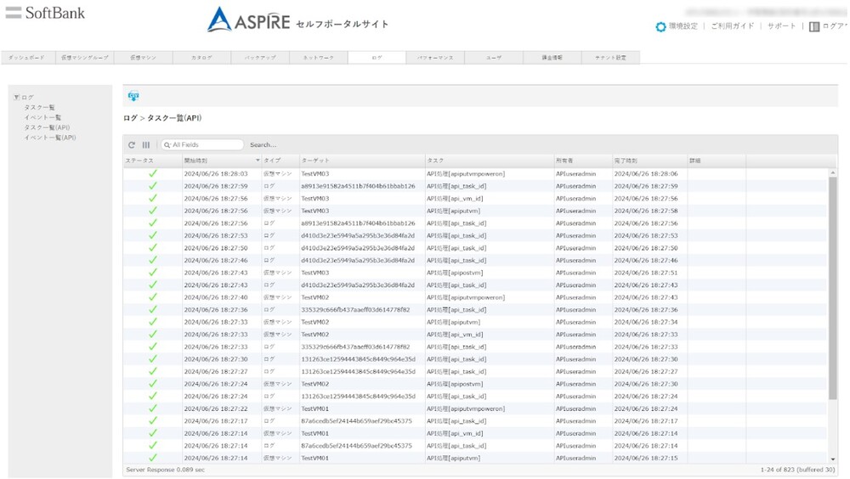Viewport: 850px width, 479px height.
Task: Click the CSV export download icon
Action: (133, 96)
